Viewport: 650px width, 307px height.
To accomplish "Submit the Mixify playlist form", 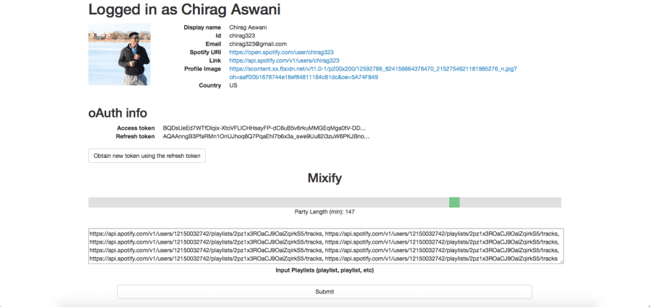I will pyautogui.click(x=324, y=292).
